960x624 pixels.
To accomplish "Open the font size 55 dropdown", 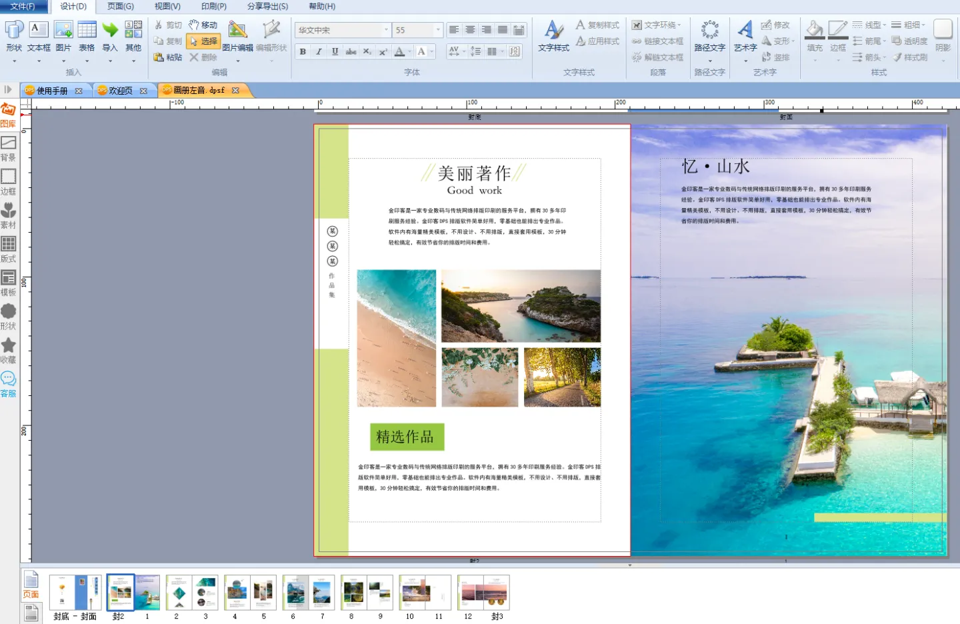I will point(437,30).
